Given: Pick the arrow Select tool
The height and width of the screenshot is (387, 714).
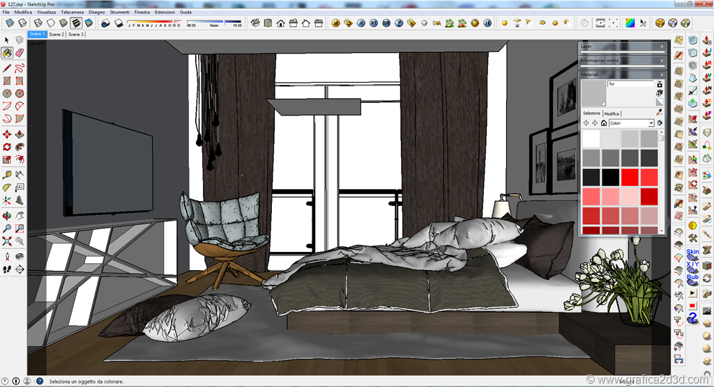Looking at the screenshot, I should (x=7, y=40).
